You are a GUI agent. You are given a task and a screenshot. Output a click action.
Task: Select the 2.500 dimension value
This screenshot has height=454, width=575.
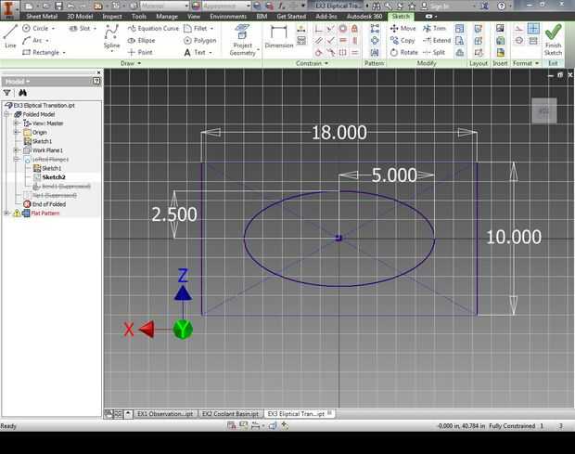[174, 214]
